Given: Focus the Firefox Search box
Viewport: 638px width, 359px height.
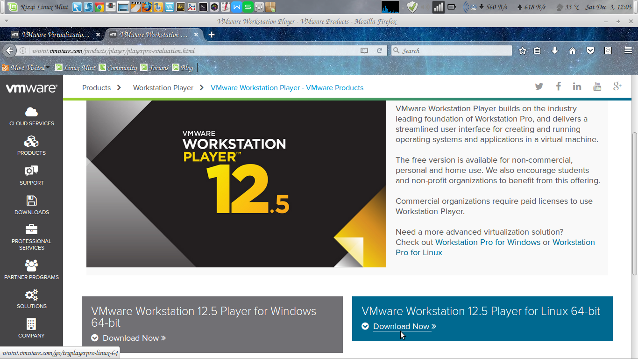Looking at the screenshot, I should (x=452, y=50).
